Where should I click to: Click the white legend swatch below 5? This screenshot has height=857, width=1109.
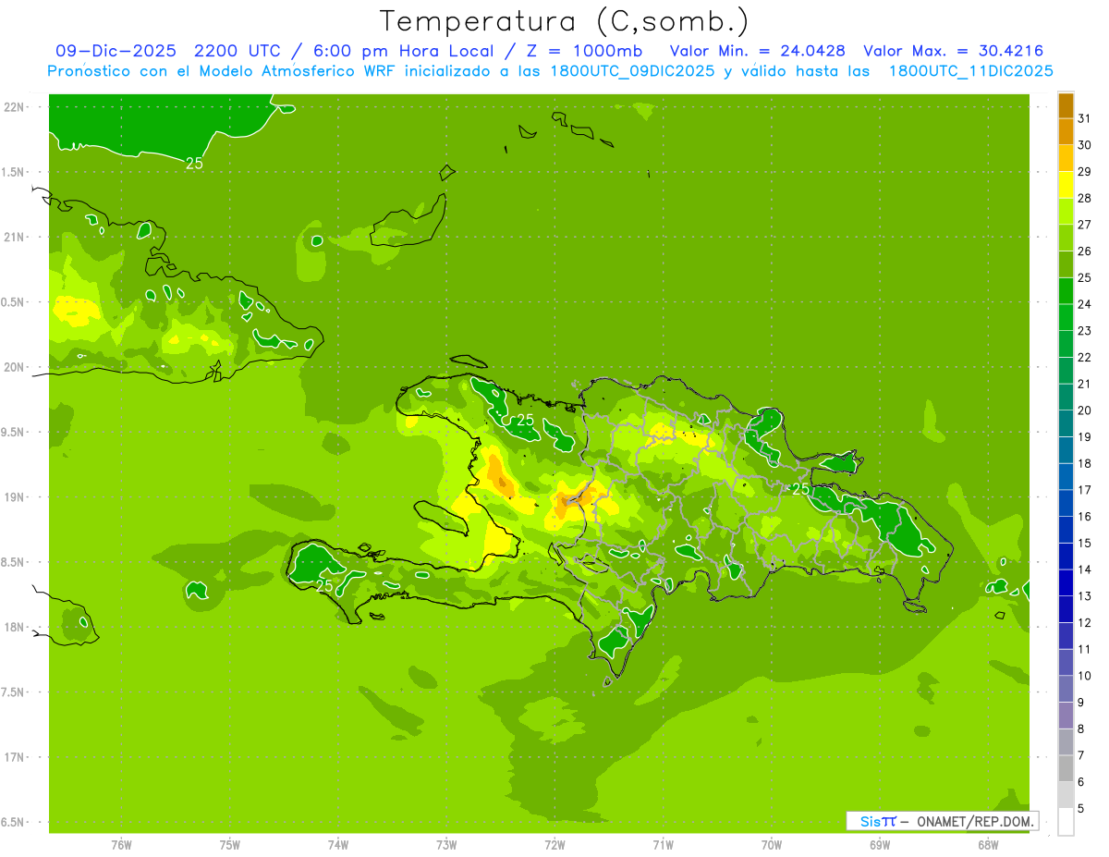(1066, 822)
